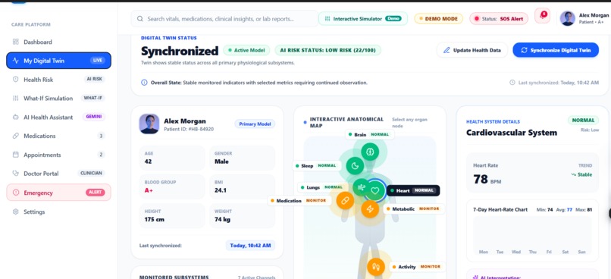Viewport: 611px width, 279px height.
Task: Click the Dashboard grid icon
Action: coord(16,42)
